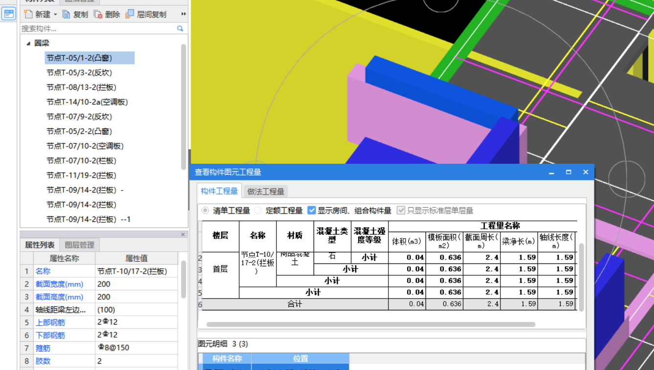Click the 梁净长(m) column header
654x370 pixels.
pyautogui.click(x=519, y=241)
